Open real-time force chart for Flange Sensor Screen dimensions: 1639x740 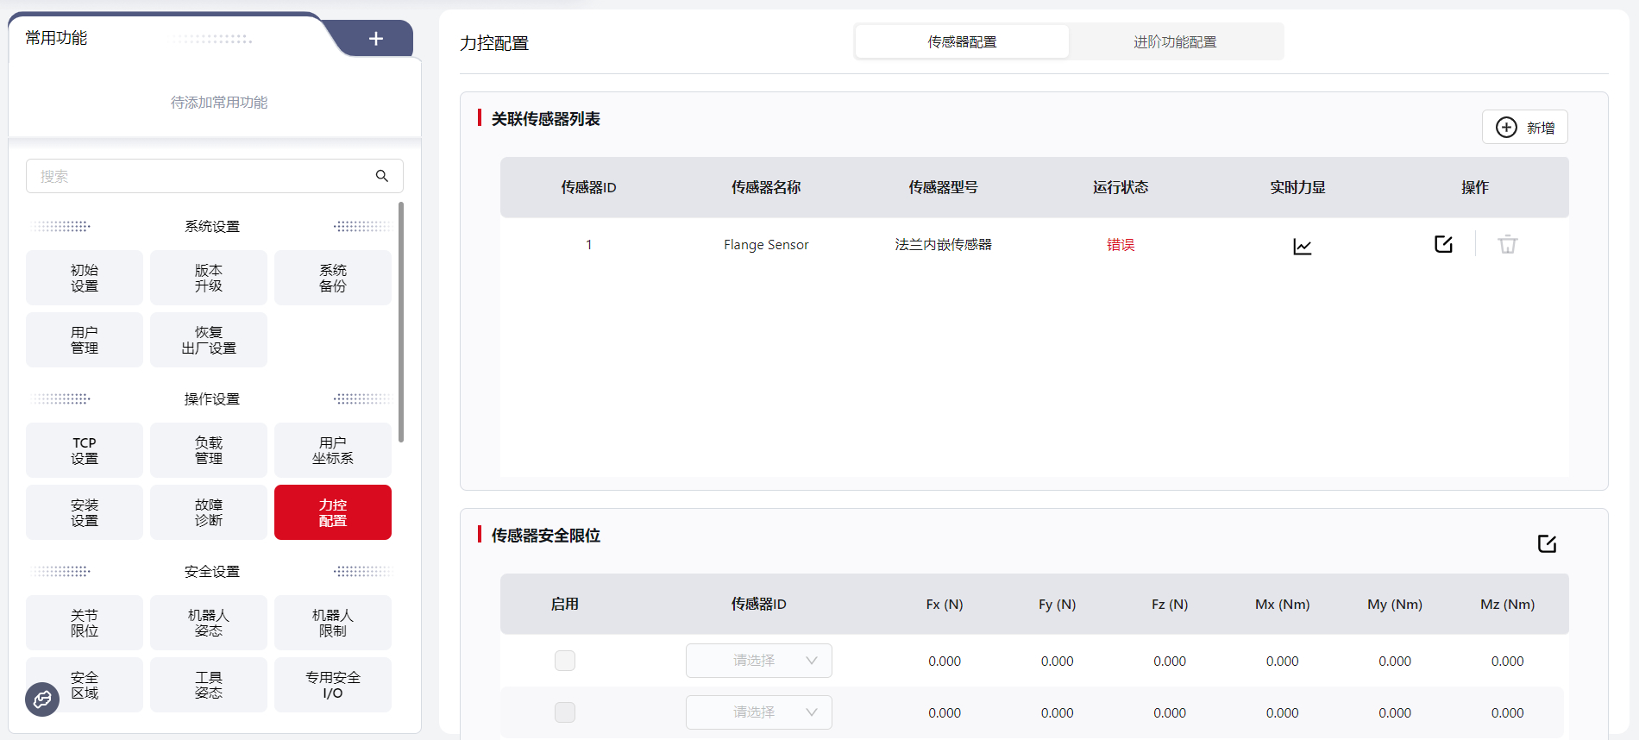coord(1302,247)
